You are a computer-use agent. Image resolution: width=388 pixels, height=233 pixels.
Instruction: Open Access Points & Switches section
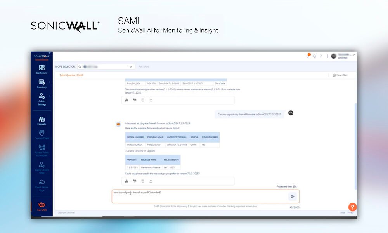click(42, 151)
